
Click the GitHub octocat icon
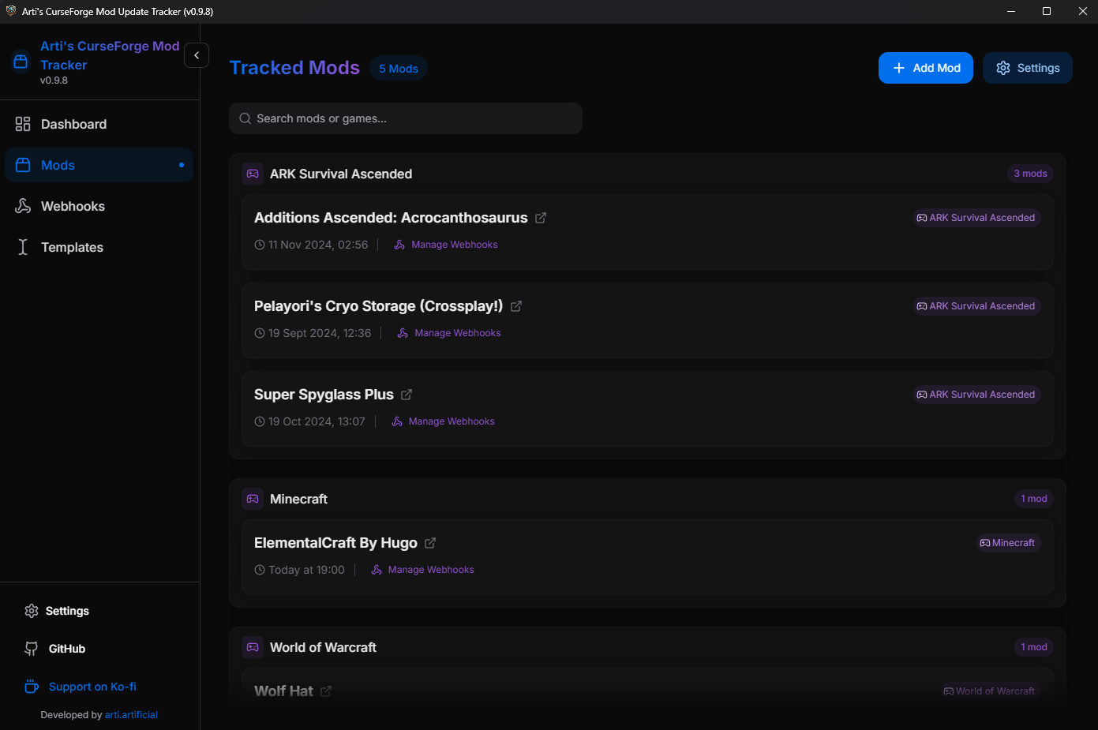pos(32,649)
